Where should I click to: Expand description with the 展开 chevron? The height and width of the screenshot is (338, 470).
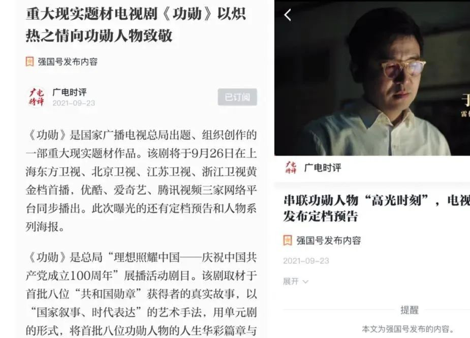click(305, 282)
